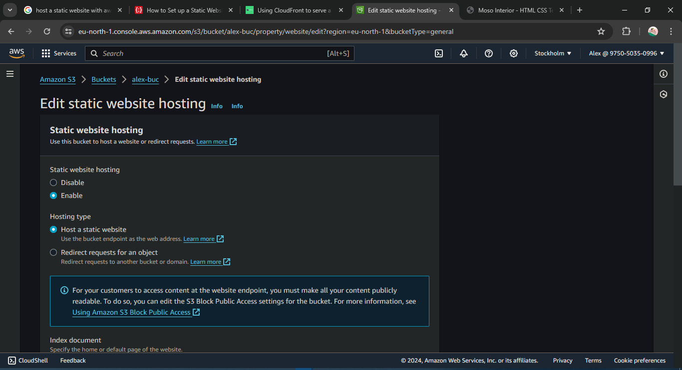This screenshot has width=682, height=370.
Task: Focus the AWS Search input field
Action: (220, 53)
